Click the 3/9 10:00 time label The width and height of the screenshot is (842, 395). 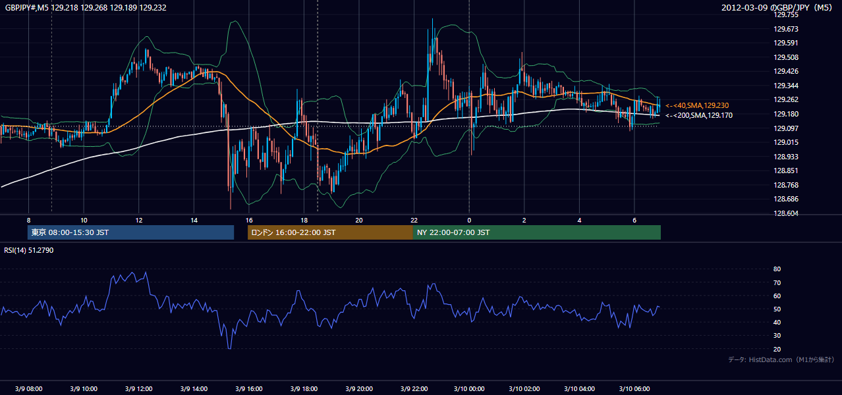point(84,389)
